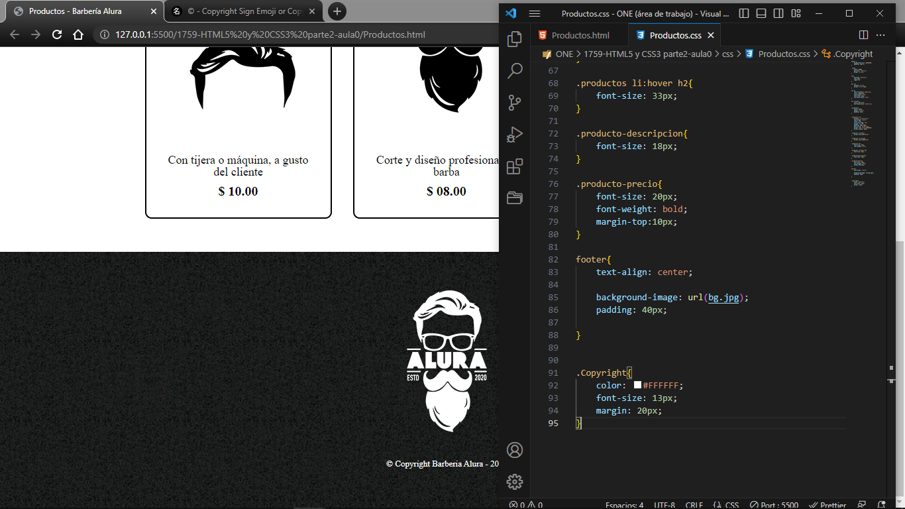Expand the .Copyright symbol breadcrumb

853,54
